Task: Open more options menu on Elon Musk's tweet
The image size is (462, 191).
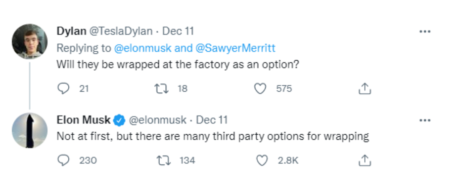Action: point(425,120)
